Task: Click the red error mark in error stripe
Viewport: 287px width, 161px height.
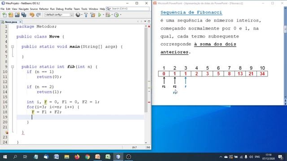Action: point(149,102)
